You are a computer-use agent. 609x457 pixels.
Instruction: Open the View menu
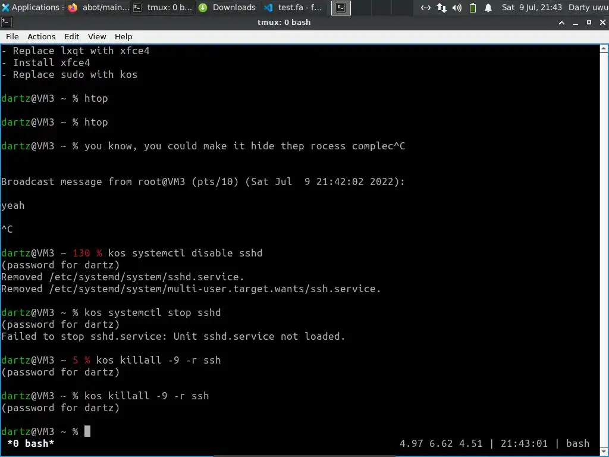pos(97,36)
